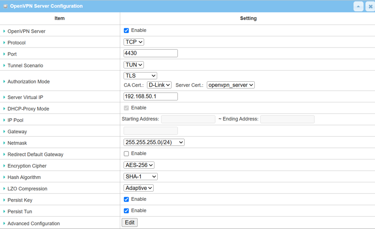The width and height of the screenshot is (375, 229).
Task: Click the arrow icon beside Encryption Cipher
Action: point(4,166)
